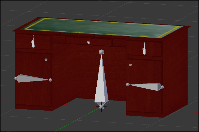Screen dimensions: 199x132
Task: Select the horizontal bone on right cabinet door
Action: [145, 87]
